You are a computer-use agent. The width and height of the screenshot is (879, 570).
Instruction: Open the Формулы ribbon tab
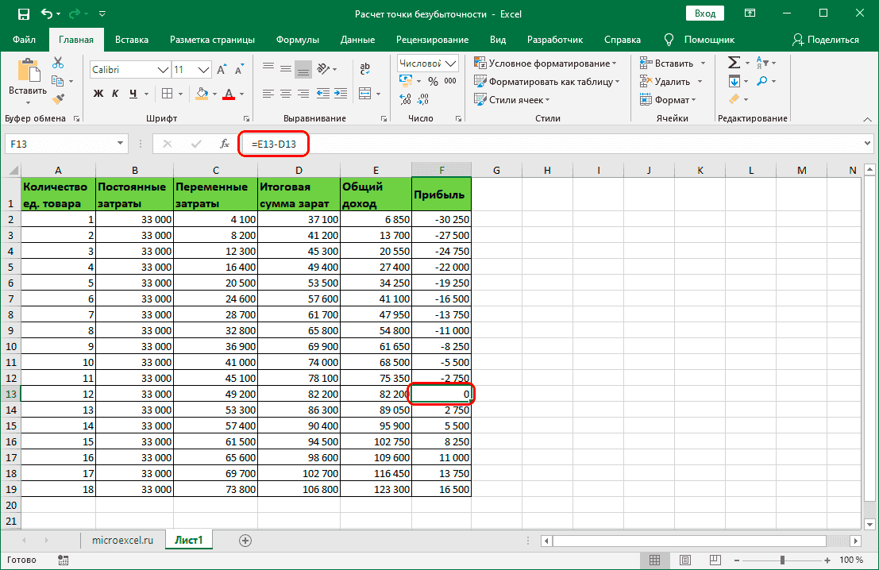click(x=298, y=40)
